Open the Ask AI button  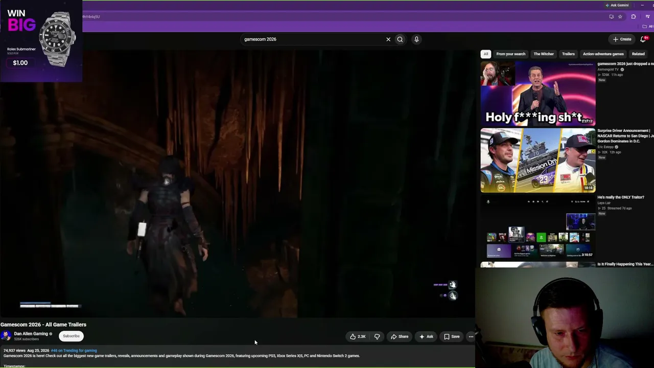point(426,336)
